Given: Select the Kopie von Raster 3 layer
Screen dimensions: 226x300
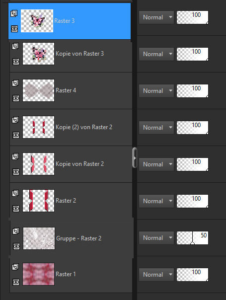Looking at the screenshot, I should click(x=71, y=54).
